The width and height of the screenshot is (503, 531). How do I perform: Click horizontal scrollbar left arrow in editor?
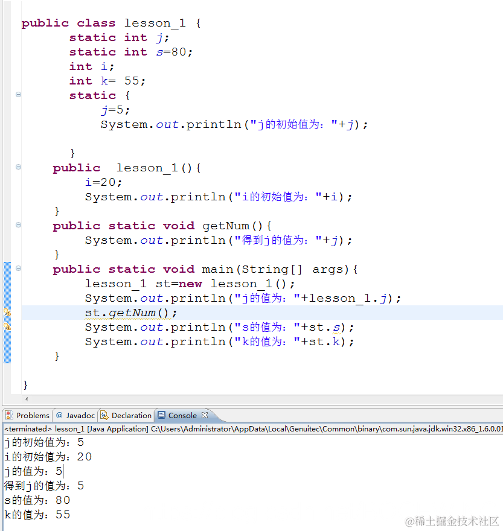(27, 399)
